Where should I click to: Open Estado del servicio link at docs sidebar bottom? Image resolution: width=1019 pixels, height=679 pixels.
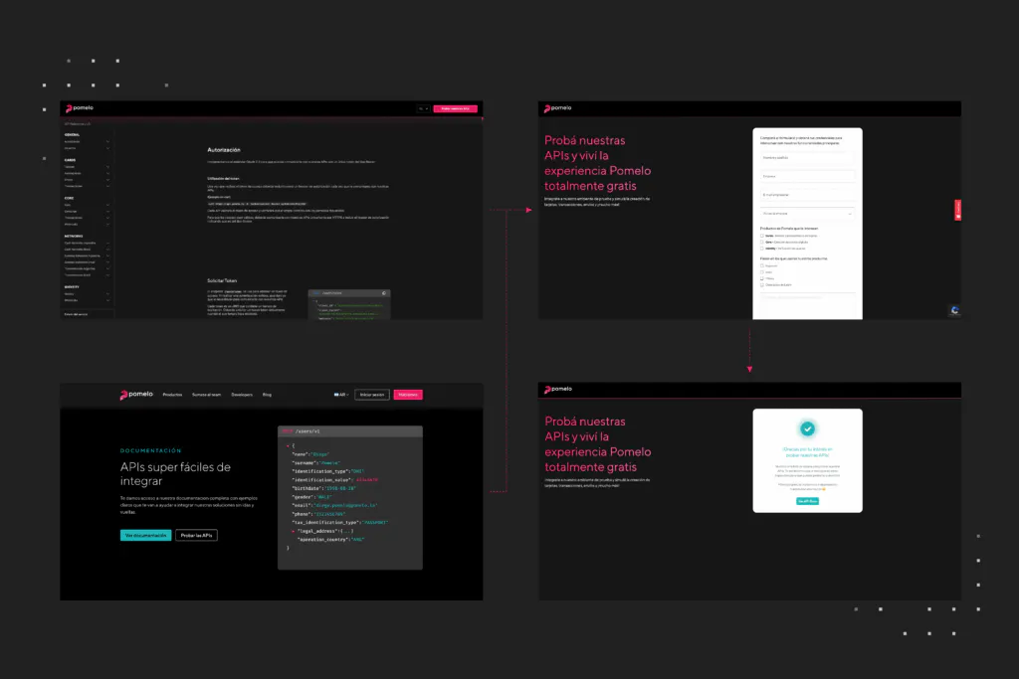76,314
